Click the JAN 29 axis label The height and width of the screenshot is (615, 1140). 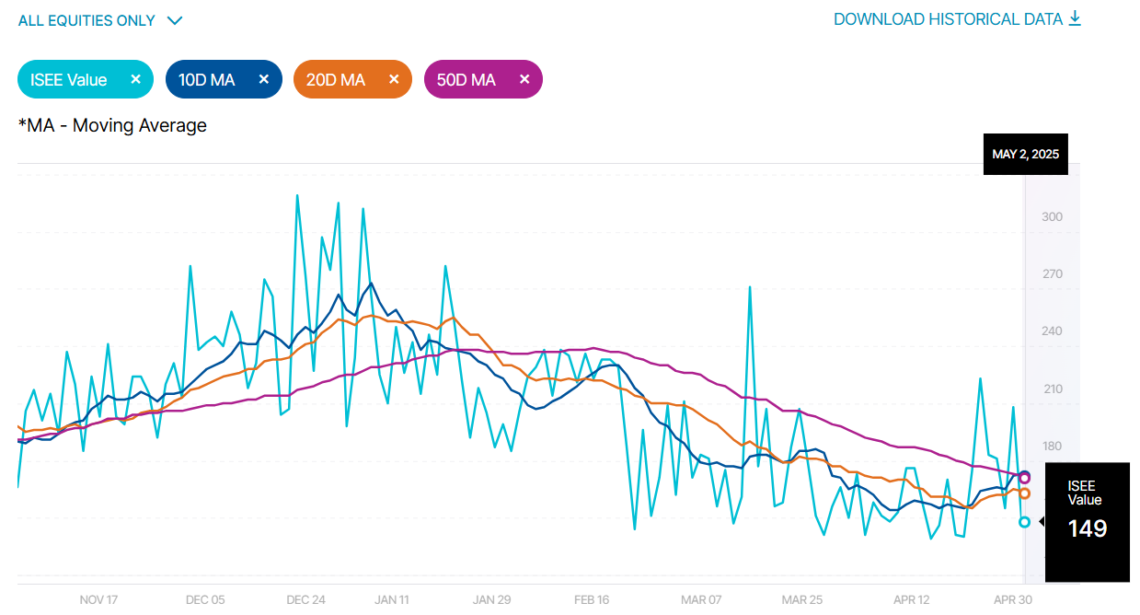click(x=491, y=599)
